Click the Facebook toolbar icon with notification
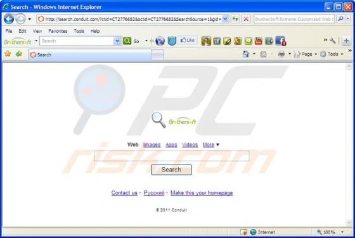Image resolution: width=355 pixels, height=238 pixels. click(x=281, y=41)
